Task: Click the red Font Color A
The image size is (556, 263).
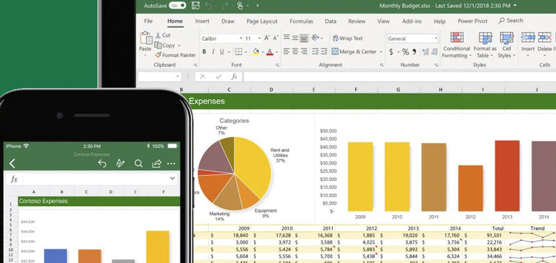Action: pyautogui.click(x=270, y=52)
